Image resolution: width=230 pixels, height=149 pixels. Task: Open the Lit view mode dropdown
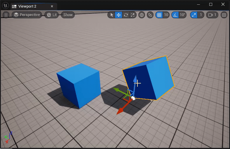[52, 15]
